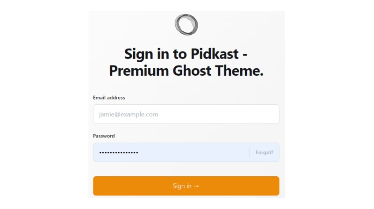Click the Email address field label
This screenshot has width=374, height=209.
[109, 98]
